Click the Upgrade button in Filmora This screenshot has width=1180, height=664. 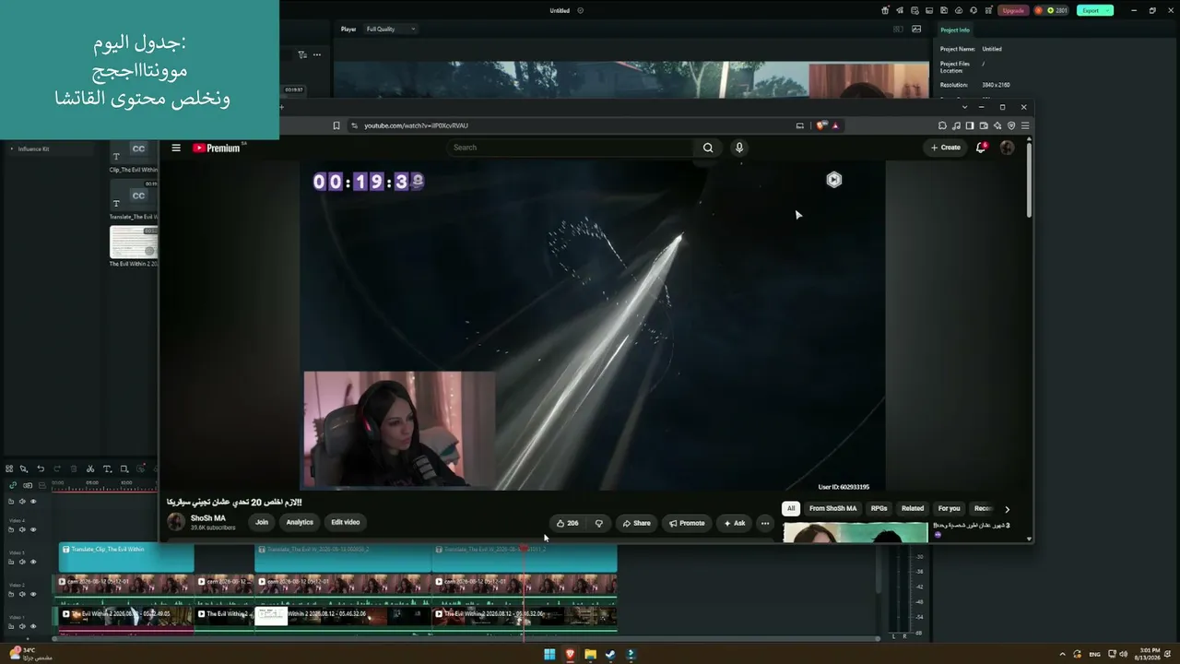(1013, 10)
